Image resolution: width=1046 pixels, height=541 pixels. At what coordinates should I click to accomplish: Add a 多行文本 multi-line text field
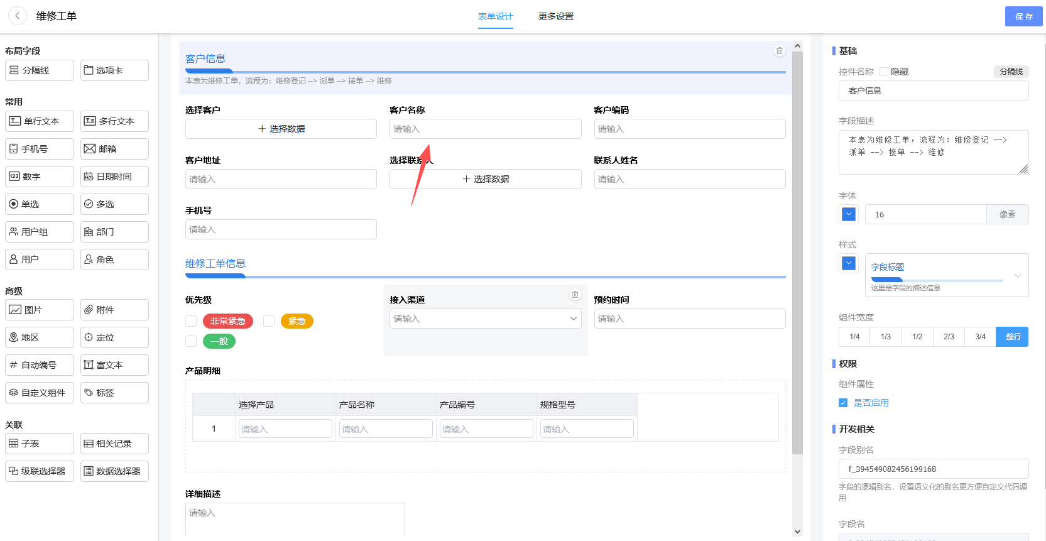114,121
